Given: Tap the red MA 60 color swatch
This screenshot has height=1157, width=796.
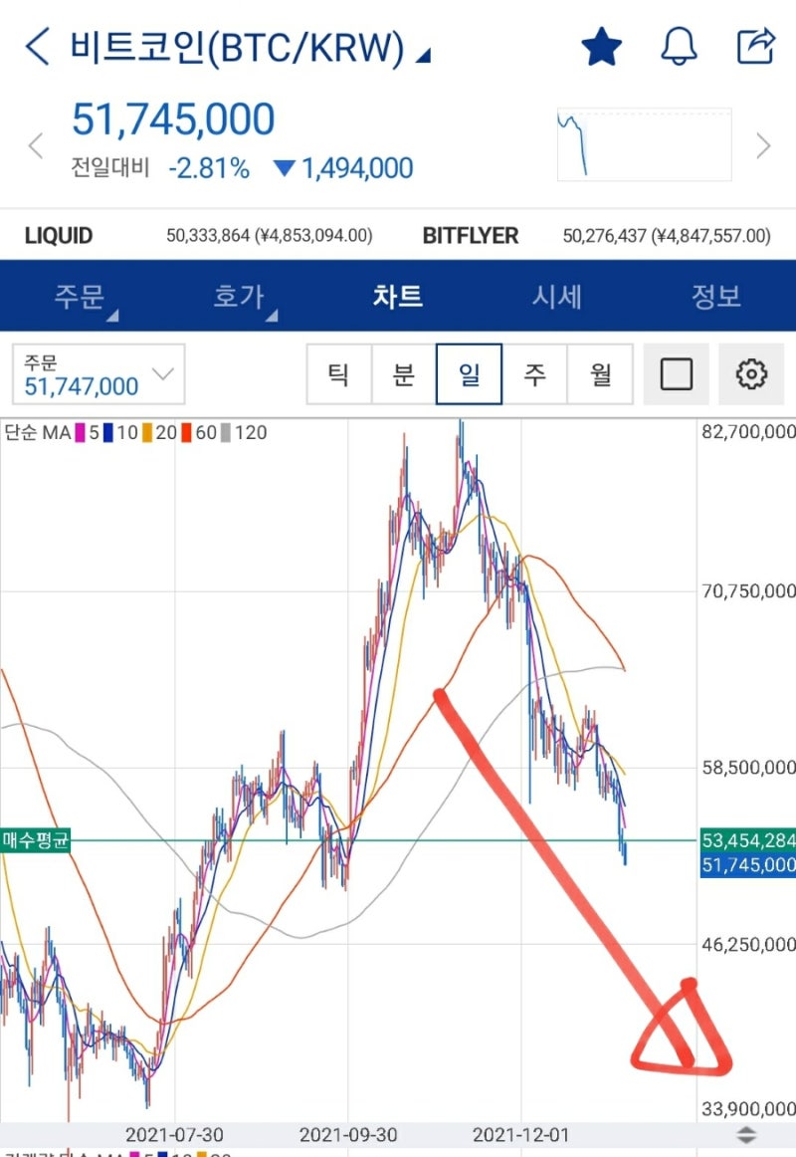Looking at the screenshot, I should click(x=186, y=432).
